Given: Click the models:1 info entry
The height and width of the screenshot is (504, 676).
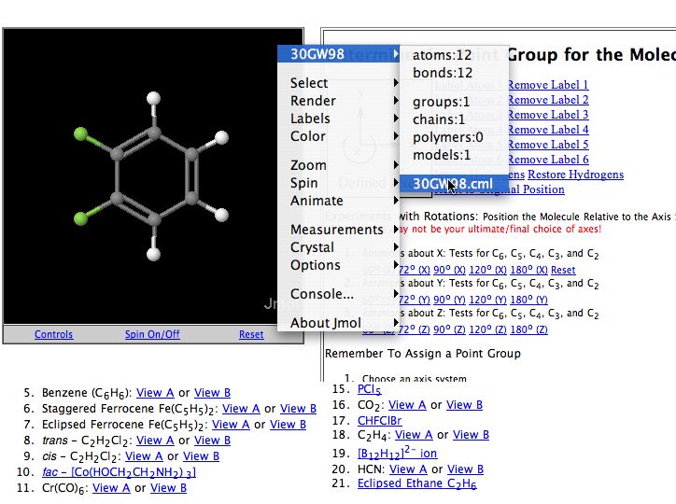Looking at the screenshot, I should point(455,155).
